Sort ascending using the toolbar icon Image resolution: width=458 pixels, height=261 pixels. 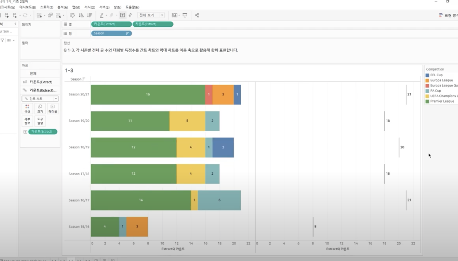81,15
